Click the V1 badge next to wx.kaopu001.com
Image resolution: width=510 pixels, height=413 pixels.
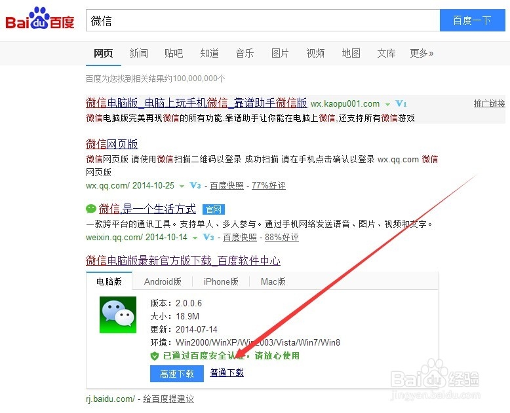click(x=401, y=103)
